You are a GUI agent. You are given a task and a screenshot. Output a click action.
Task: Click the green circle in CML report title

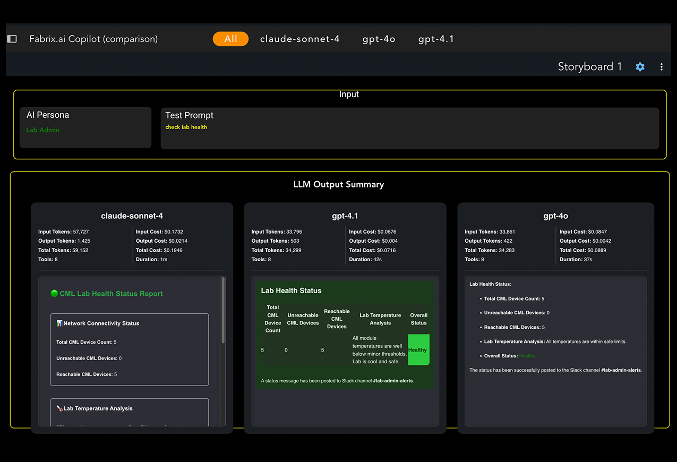(54, 294)
